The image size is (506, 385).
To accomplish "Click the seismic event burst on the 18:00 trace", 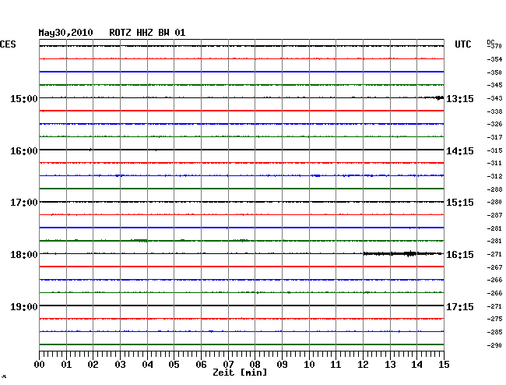I will pyautogui.click(x=403, y=253).
